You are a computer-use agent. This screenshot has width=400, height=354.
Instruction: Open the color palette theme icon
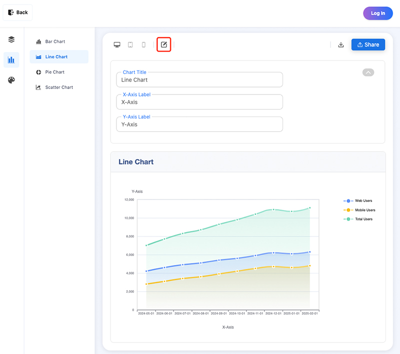click(11, 80)
